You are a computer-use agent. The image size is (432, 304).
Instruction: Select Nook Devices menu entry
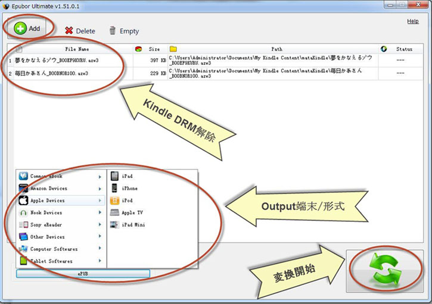pos(61,212)
